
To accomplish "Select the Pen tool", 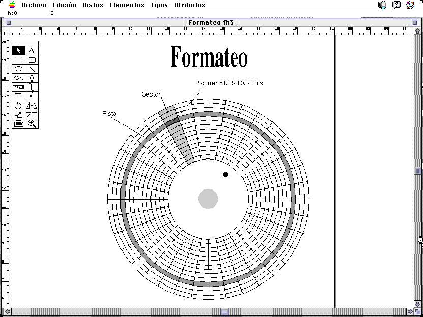I will (x=32, y=78).
